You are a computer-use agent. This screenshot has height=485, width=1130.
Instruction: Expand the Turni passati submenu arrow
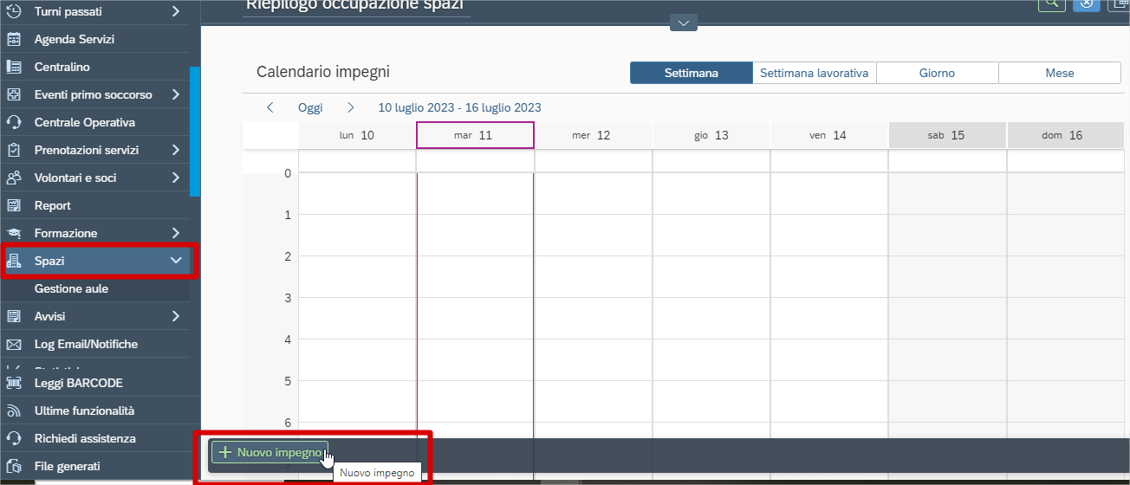(176, 11)
